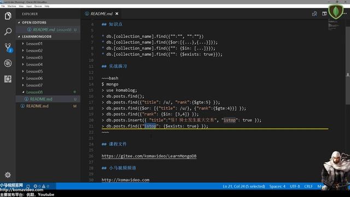Click the EXPLORER panel title
This screenshot has width=350, height=197.
pos(30,14)
